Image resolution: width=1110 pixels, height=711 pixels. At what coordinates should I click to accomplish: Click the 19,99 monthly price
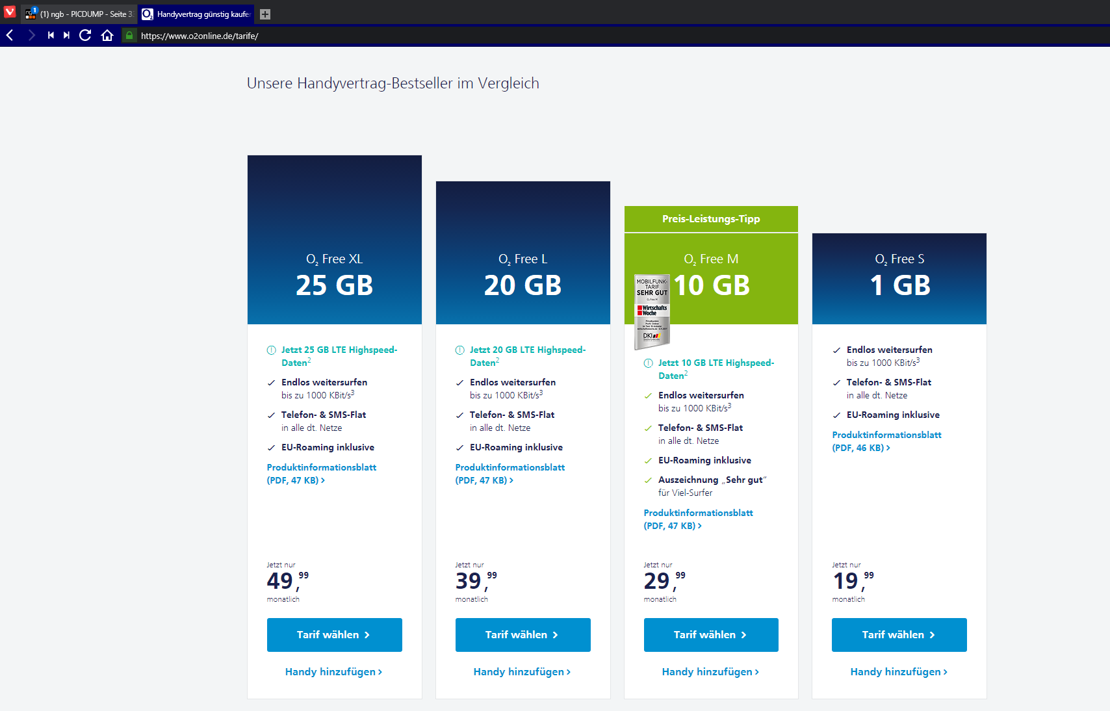click(853, 582)
